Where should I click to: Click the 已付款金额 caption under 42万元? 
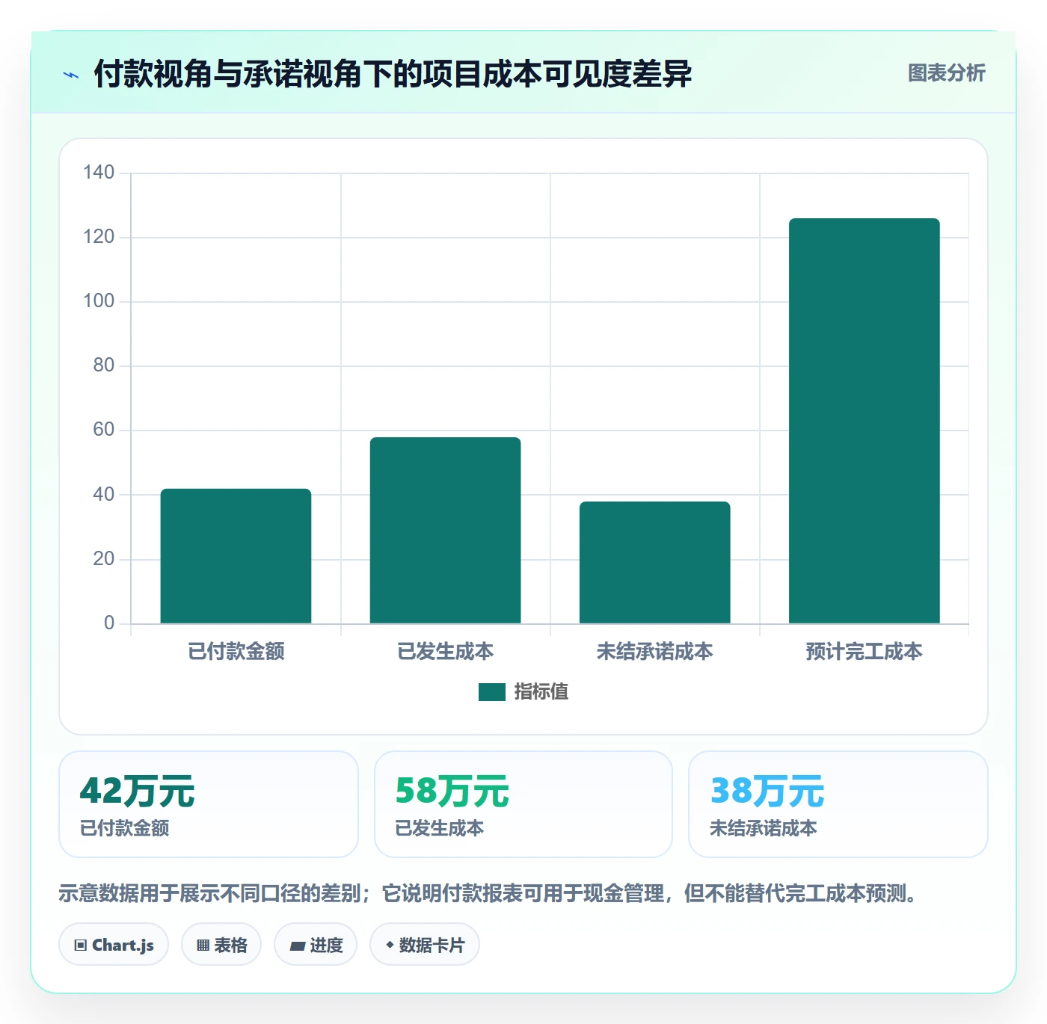(124, 828)
